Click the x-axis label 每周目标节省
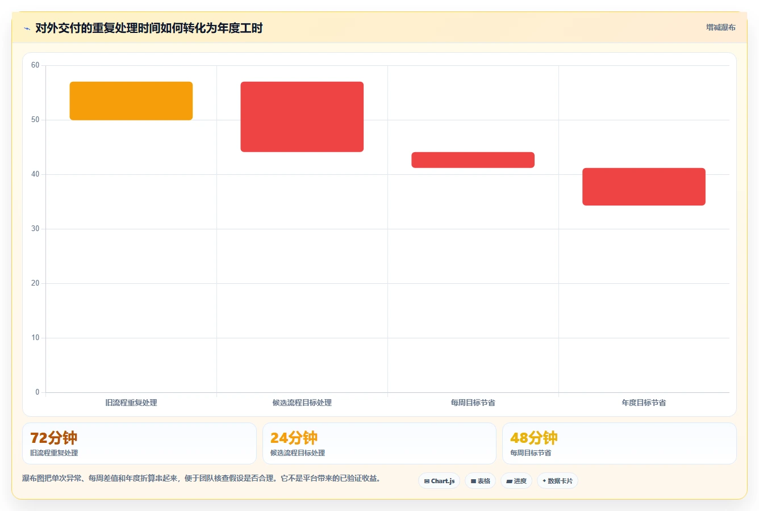This screenshot has width=759, height=511. [473, 403]
